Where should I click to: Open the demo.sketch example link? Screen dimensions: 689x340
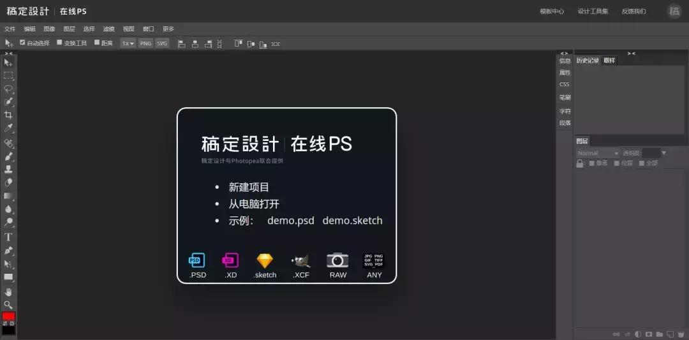352,221
